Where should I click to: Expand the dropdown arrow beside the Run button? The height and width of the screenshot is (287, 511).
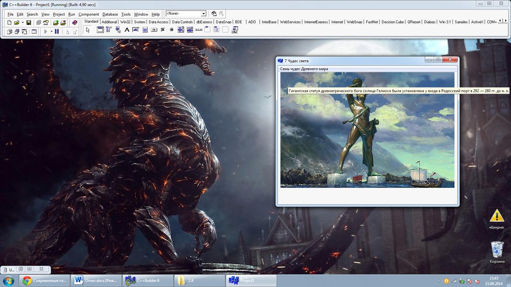pos(51,31)
